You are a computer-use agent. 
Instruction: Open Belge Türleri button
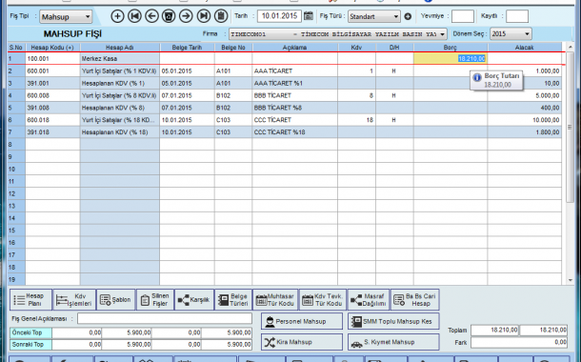coord(233,300)
